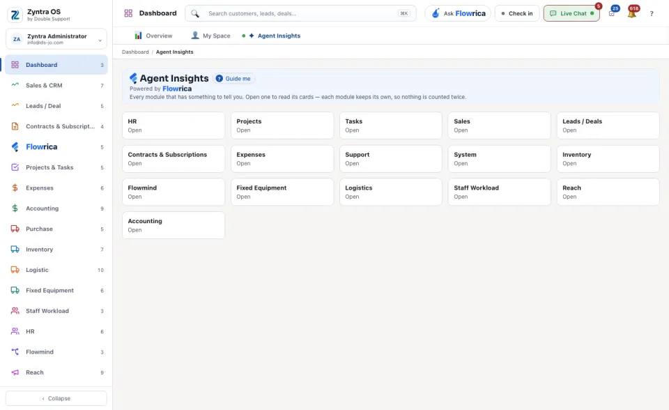
Task: Click the Guide me button
Action: point(233,79)
